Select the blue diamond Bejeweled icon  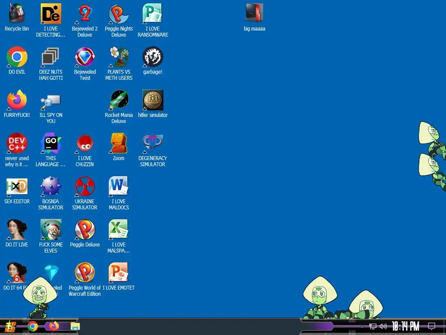(x=51, y=272)
